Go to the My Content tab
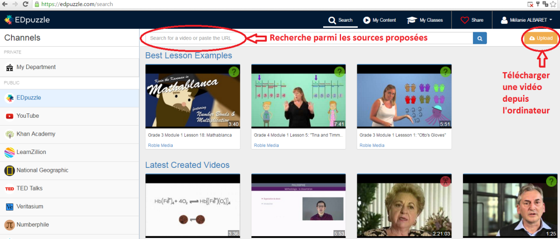Screen dimensions: 560x239 pos(379,20)
